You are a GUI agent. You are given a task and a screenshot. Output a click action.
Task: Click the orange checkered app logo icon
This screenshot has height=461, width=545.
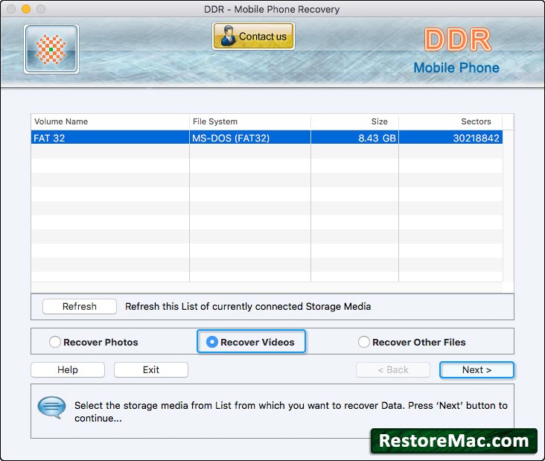tap(51, 49)
